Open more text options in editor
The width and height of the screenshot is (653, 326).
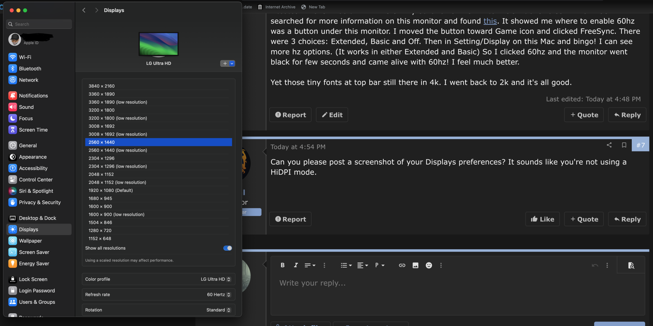click(324, 265)
